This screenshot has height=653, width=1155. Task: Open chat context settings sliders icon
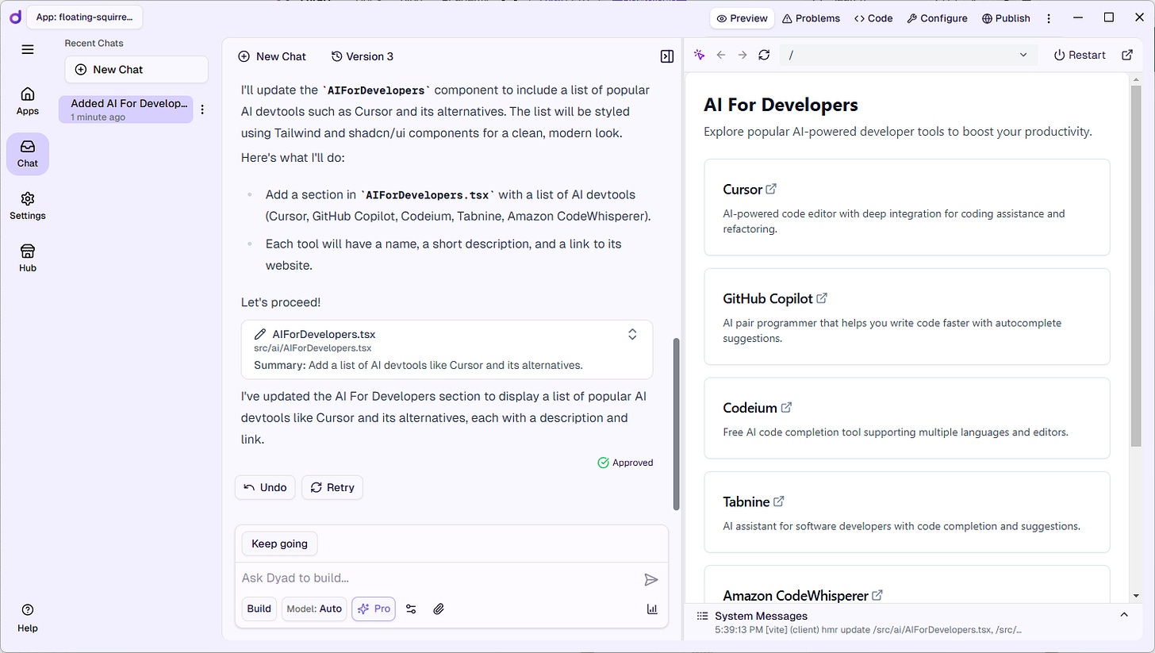411,609
